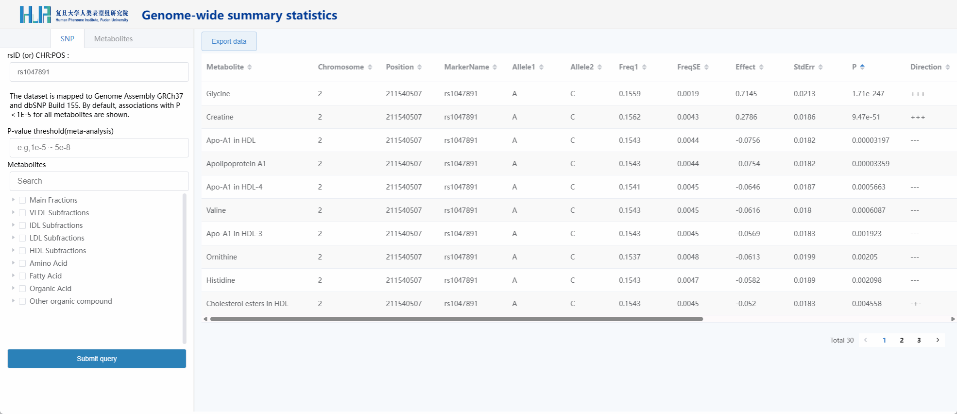
Task: Click the Export data button
Action: (x=229, y=41)
